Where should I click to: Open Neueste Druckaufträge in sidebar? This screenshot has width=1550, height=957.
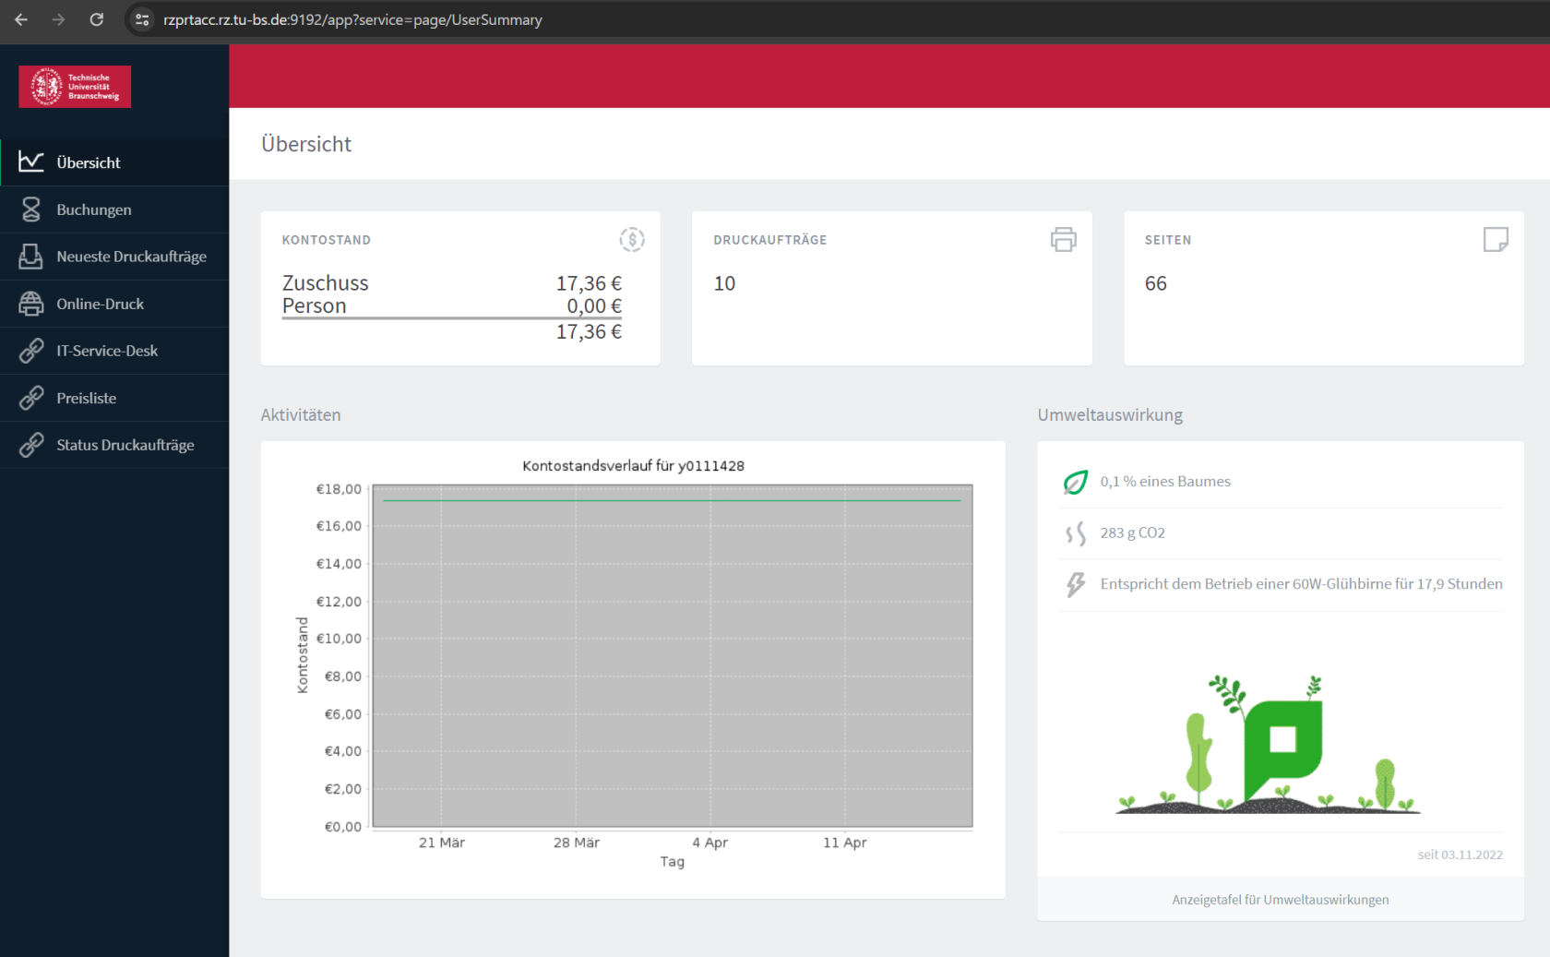point(114,257)
